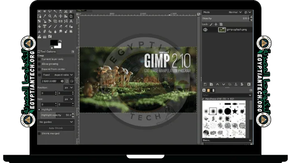Screen dimensions: 291x163
Task: Select the Free Select lasso tool
Action: click(50, 11)
